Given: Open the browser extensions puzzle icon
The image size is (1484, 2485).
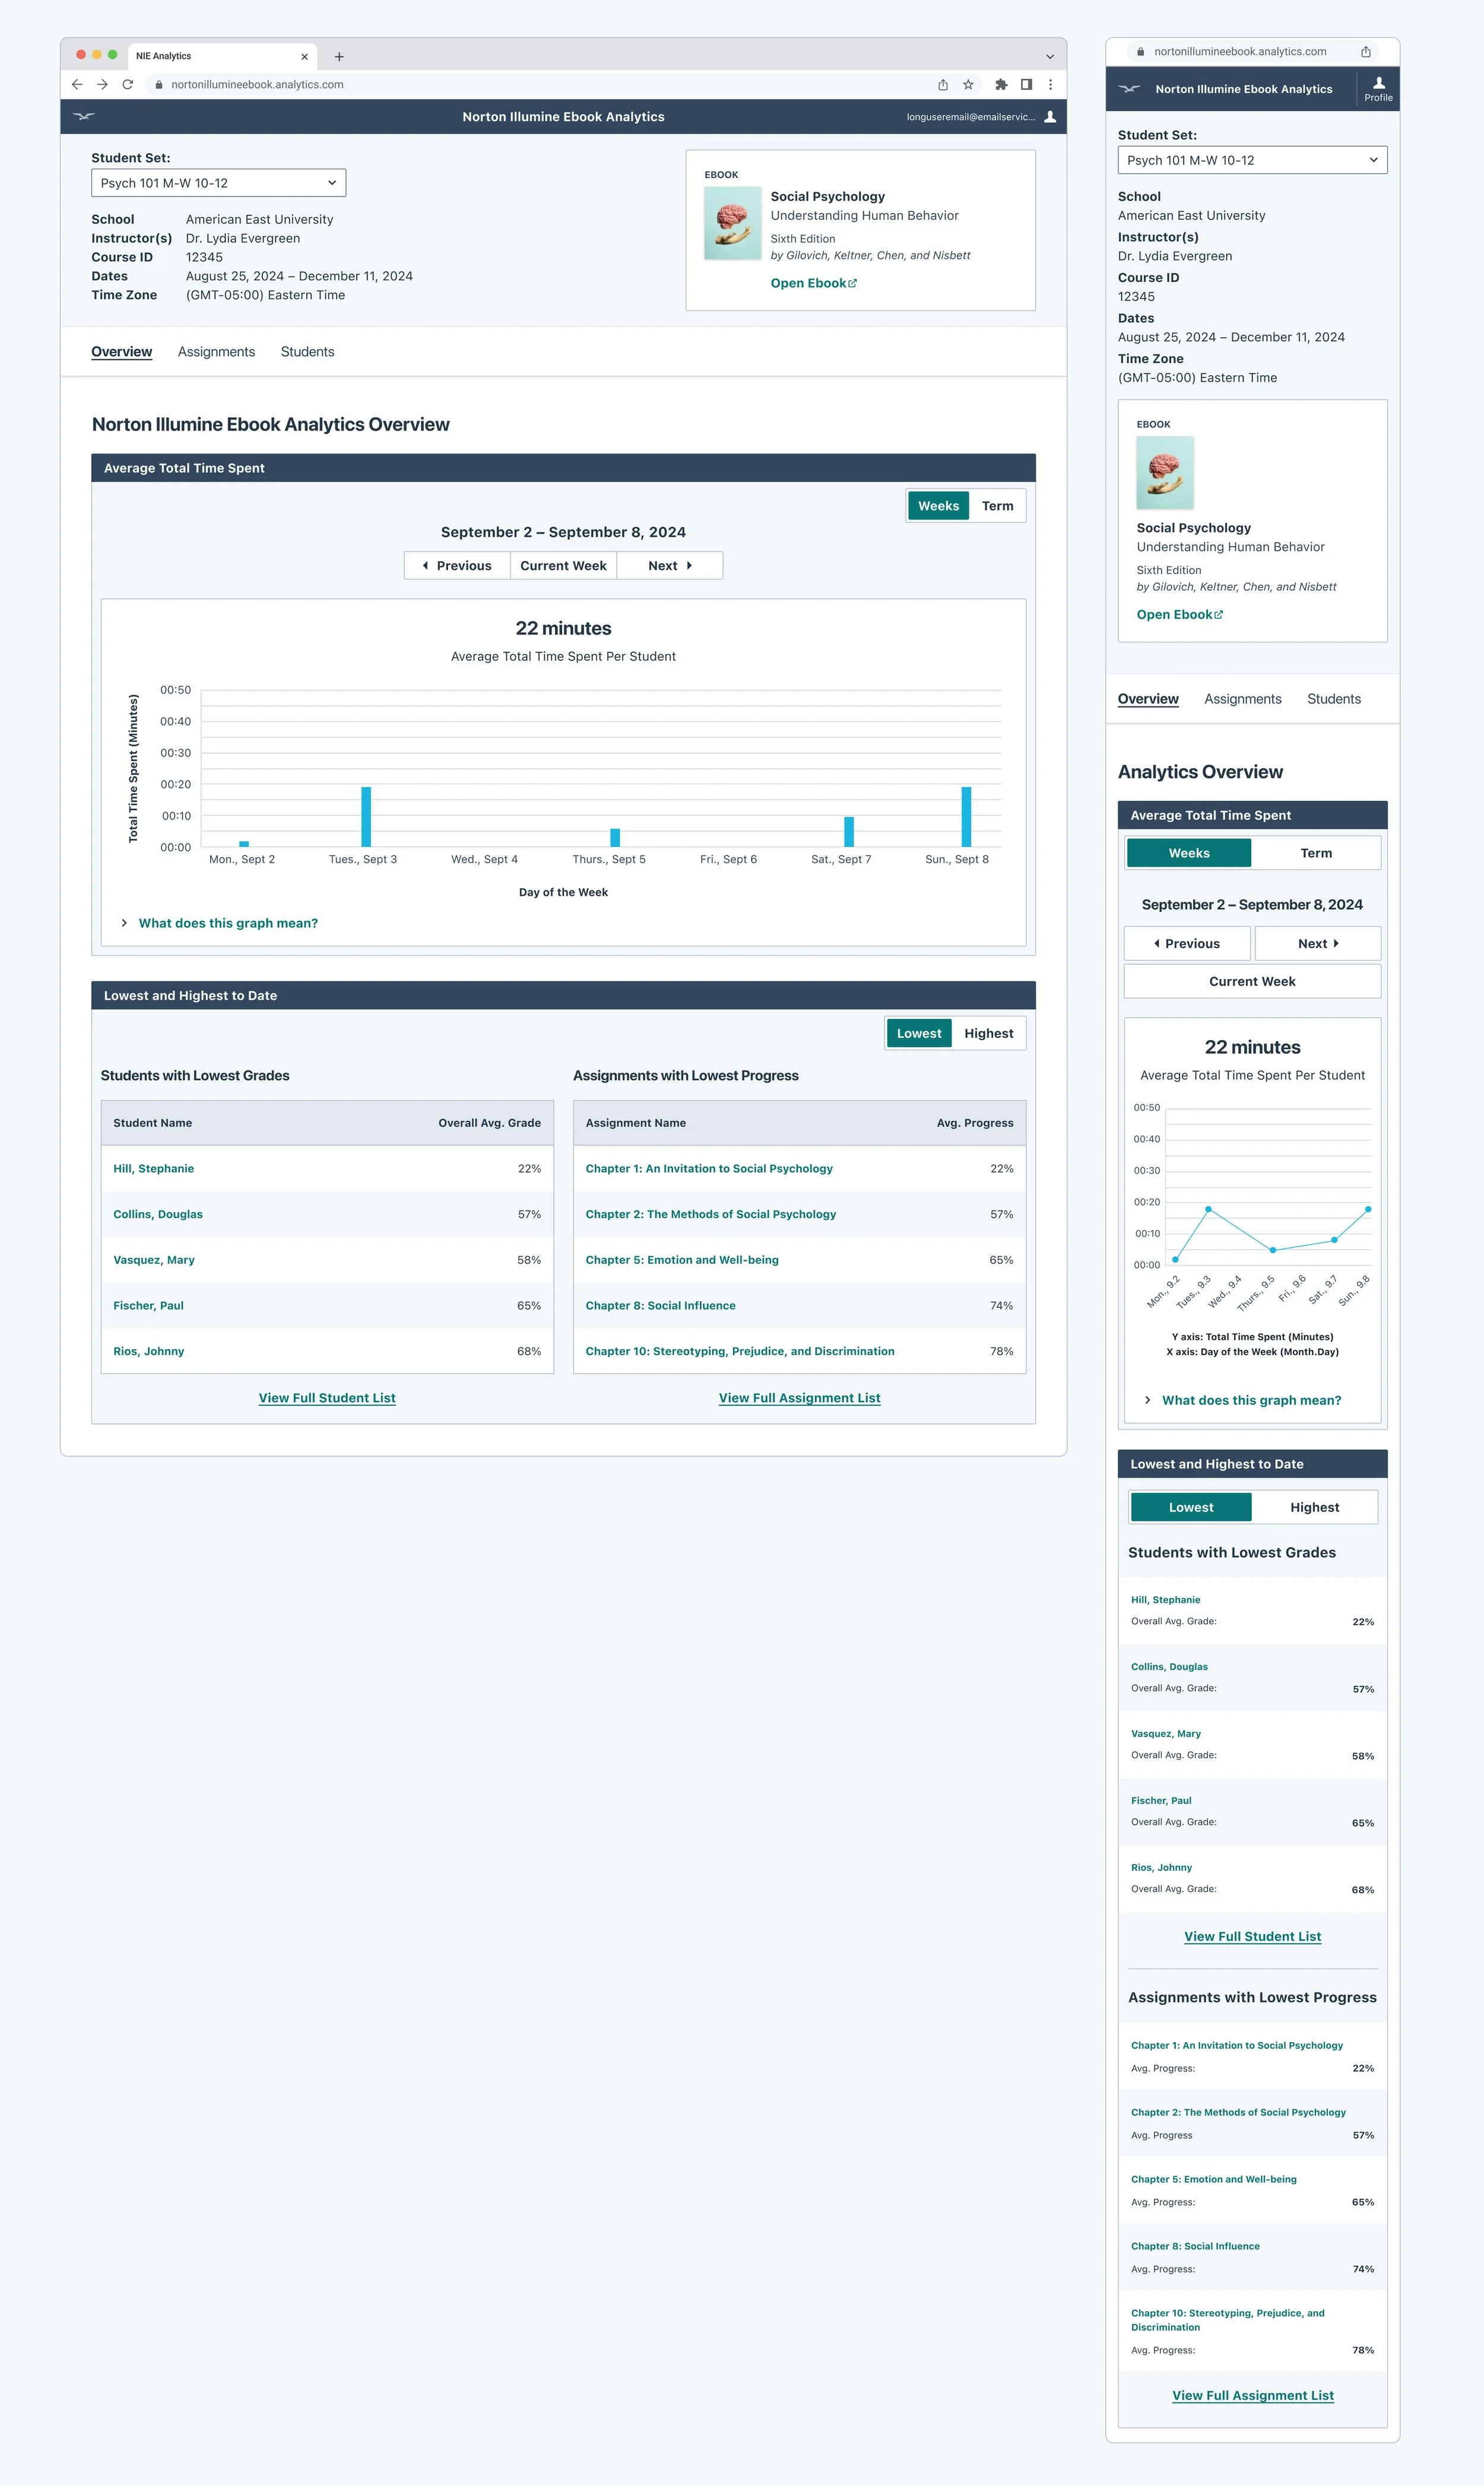Looking at the screenshot, I should 1001,85.
